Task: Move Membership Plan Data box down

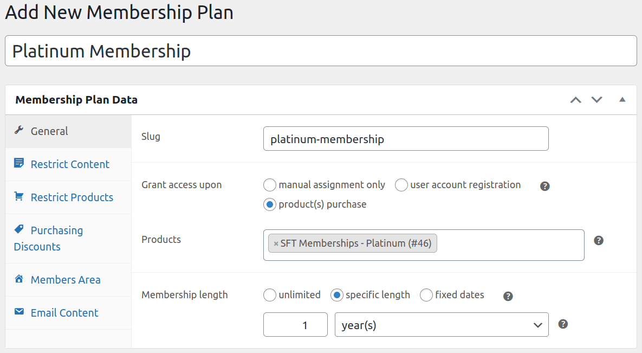Action: tap(596, 100)
